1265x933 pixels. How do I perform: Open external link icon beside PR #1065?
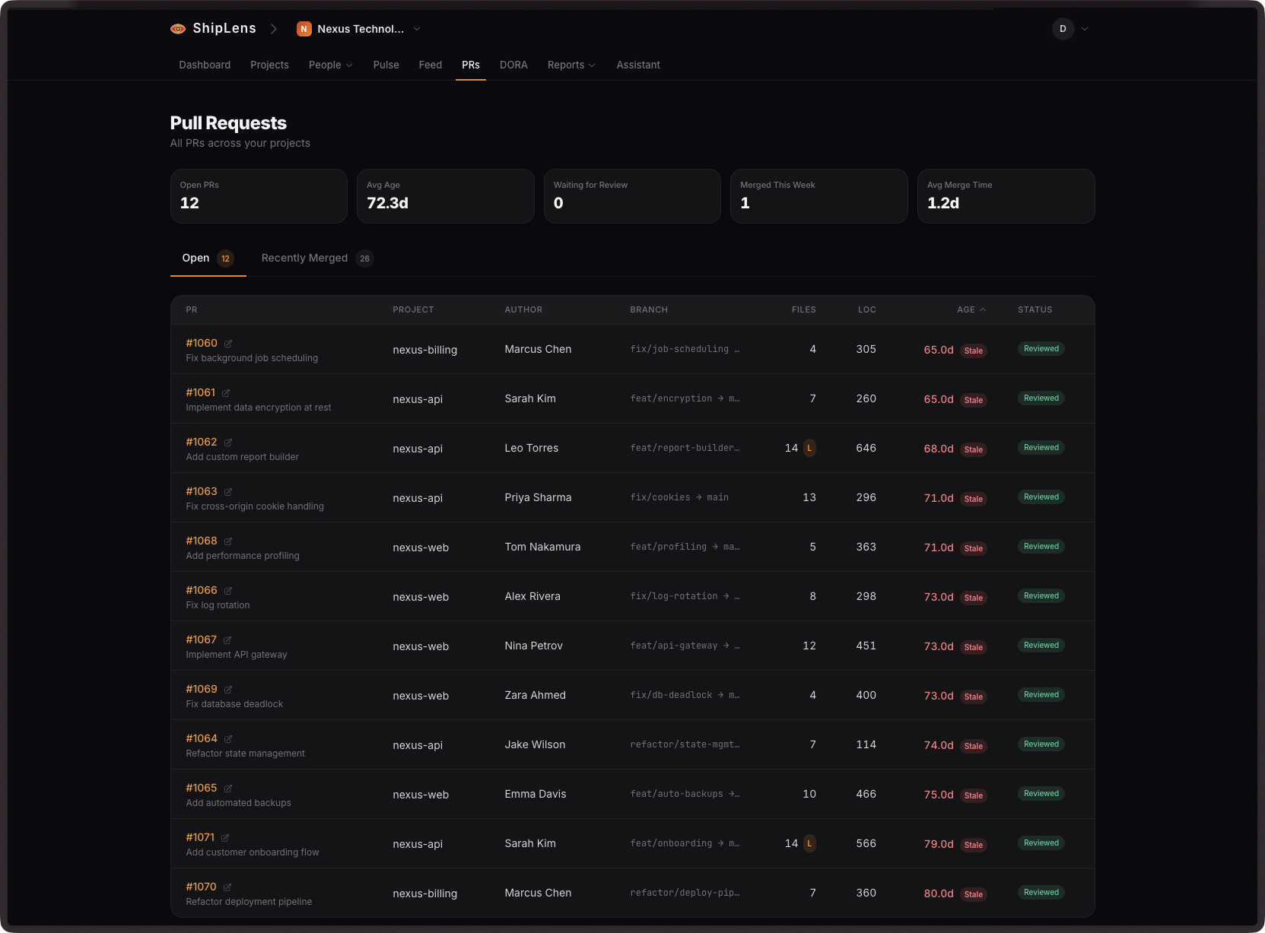[227, 788]
